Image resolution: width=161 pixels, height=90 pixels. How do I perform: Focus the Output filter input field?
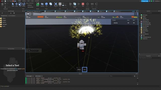pos(121,76)
